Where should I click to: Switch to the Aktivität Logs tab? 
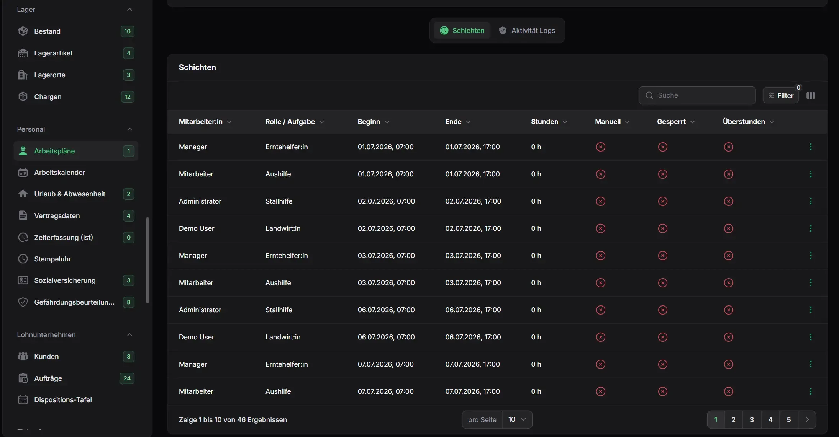tap(527, 31)
